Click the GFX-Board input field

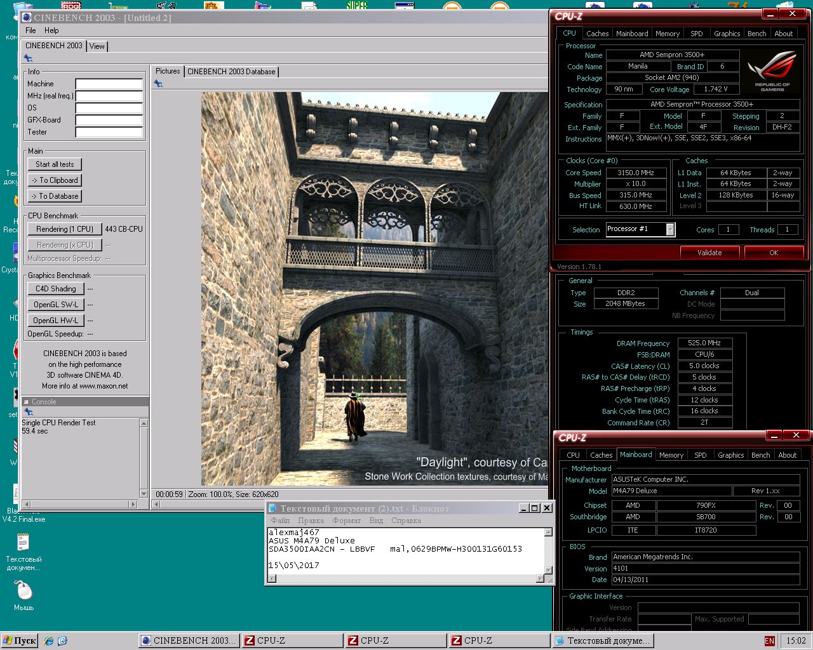[109, 120]
